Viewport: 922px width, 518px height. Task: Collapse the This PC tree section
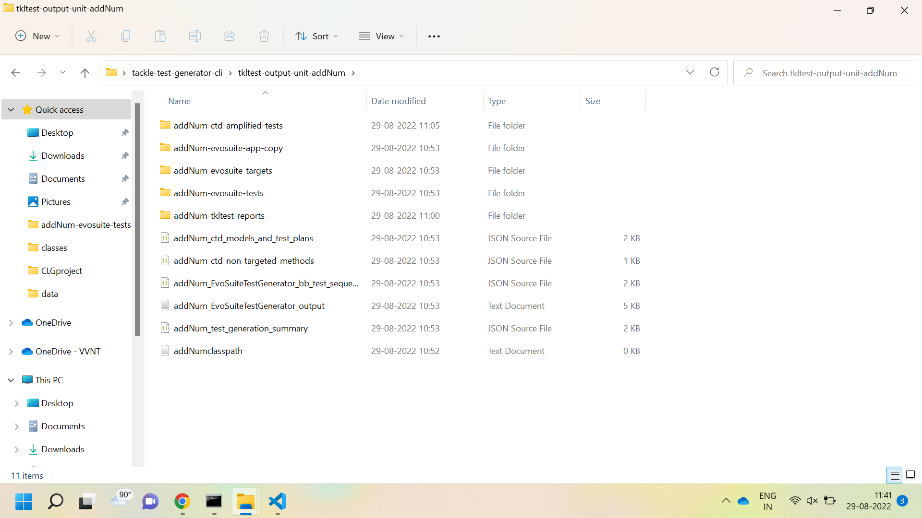point(11,379)
